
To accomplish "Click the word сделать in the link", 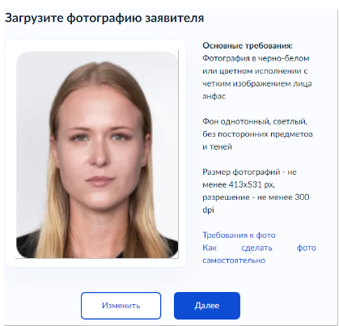I will [x=256, y=248].
